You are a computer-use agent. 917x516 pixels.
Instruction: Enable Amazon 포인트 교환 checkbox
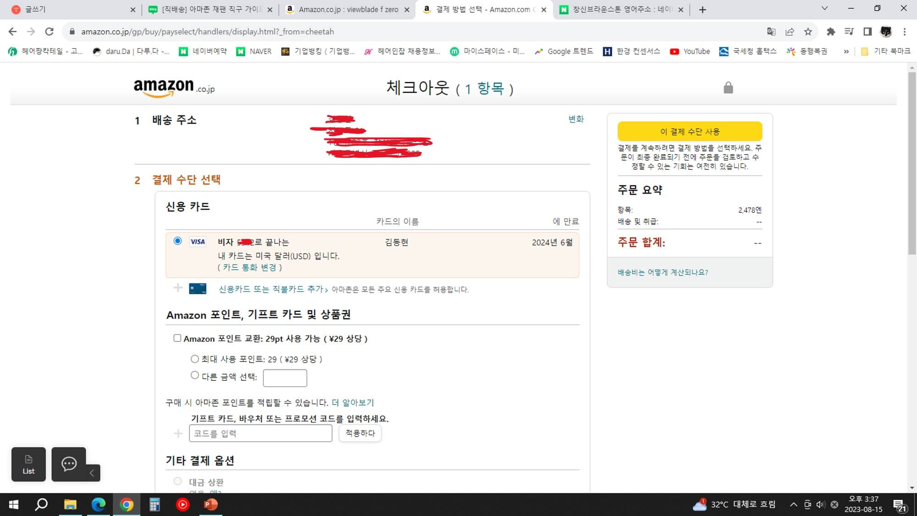[177, 338]
